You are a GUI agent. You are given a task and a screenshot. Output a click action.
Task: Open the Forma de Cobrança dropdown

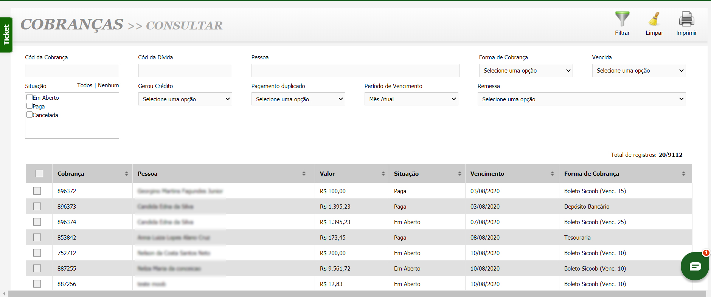click(526, 71)
